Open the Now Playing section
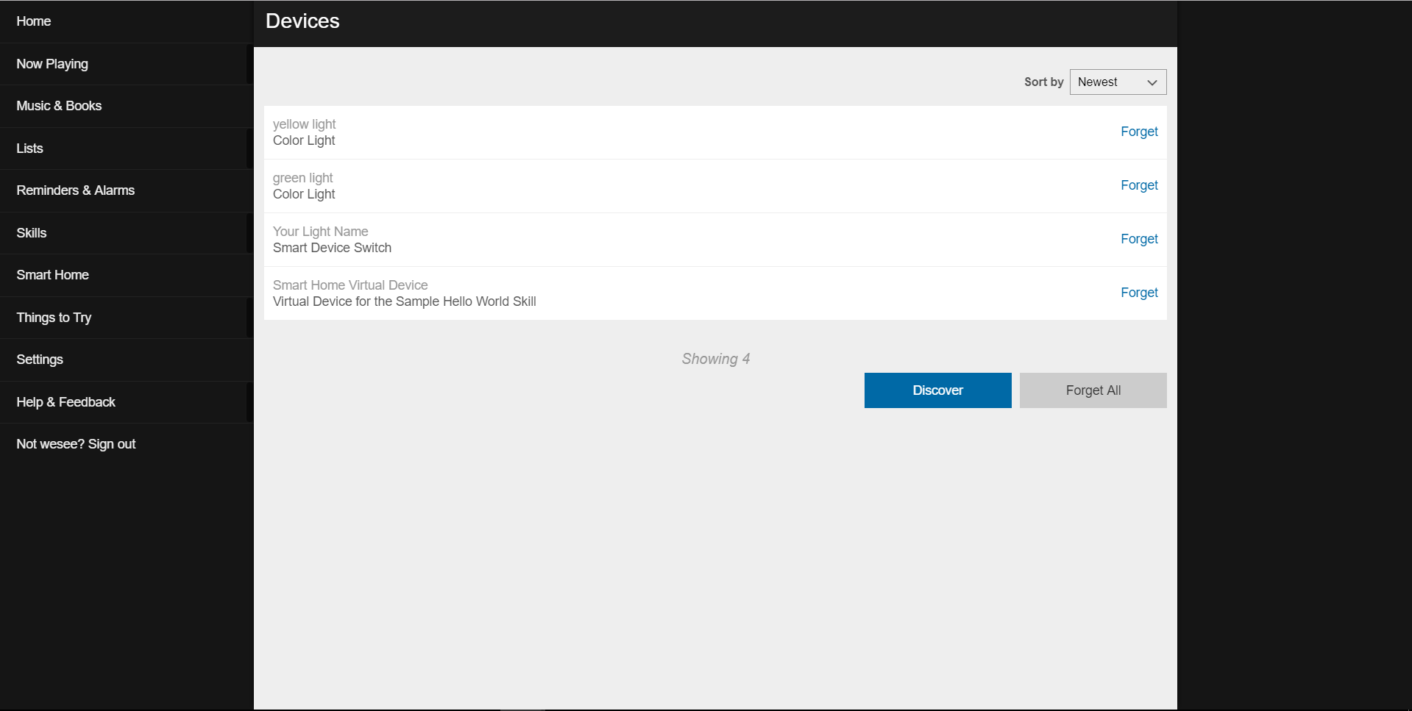The width and height of the screenshot is (1412, 711). pyautogui.click(x=52, y=64)
